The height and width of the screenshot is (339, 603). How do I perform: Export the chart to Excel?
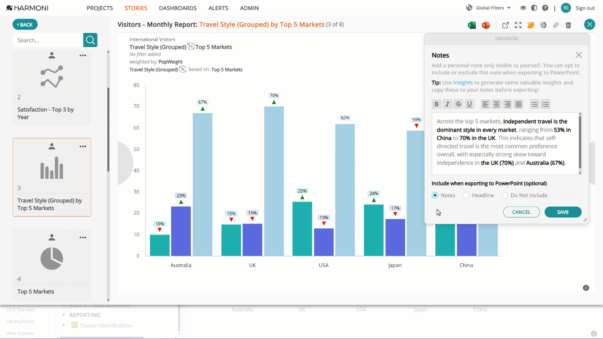click(472, 25)
